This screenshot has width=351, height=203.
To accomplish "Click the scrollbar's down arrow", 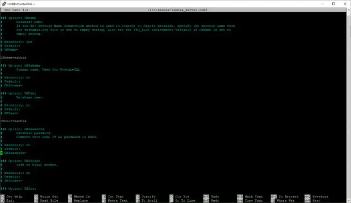I will [x=349, y=201].
